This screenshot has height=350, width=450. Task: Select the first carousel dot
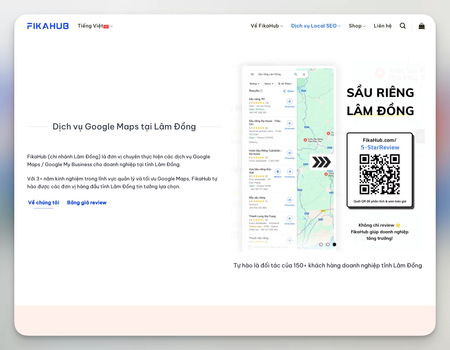click(321, 244)
